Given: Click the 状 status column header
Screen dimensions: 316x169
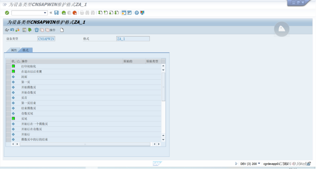Looking at the screenshot, I should click(x=13, y=61).
